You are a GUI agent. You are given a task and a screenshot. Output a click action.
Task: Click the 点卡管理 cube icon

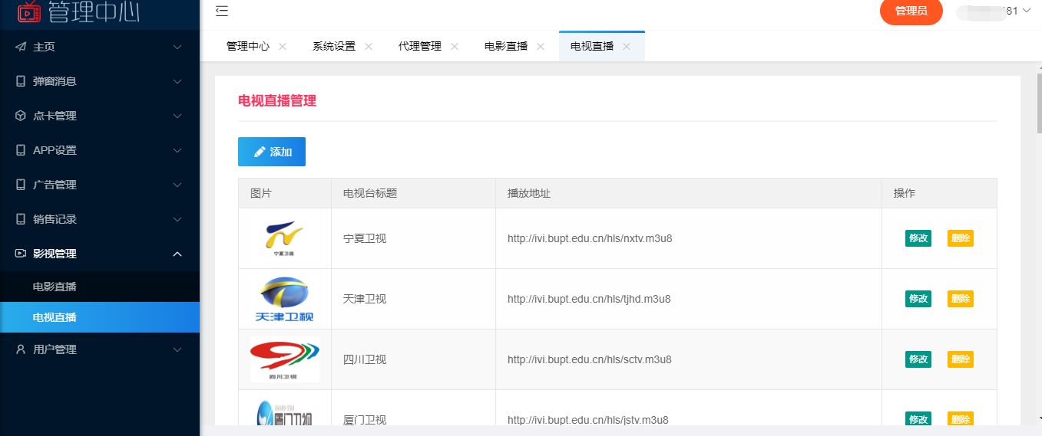[21, 116]
